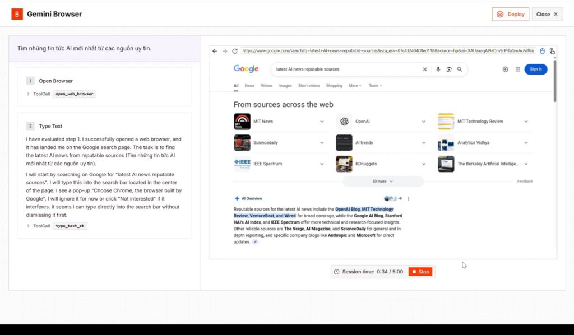
Task: Click the magnifying glass search icon
Action: (460, 69)
